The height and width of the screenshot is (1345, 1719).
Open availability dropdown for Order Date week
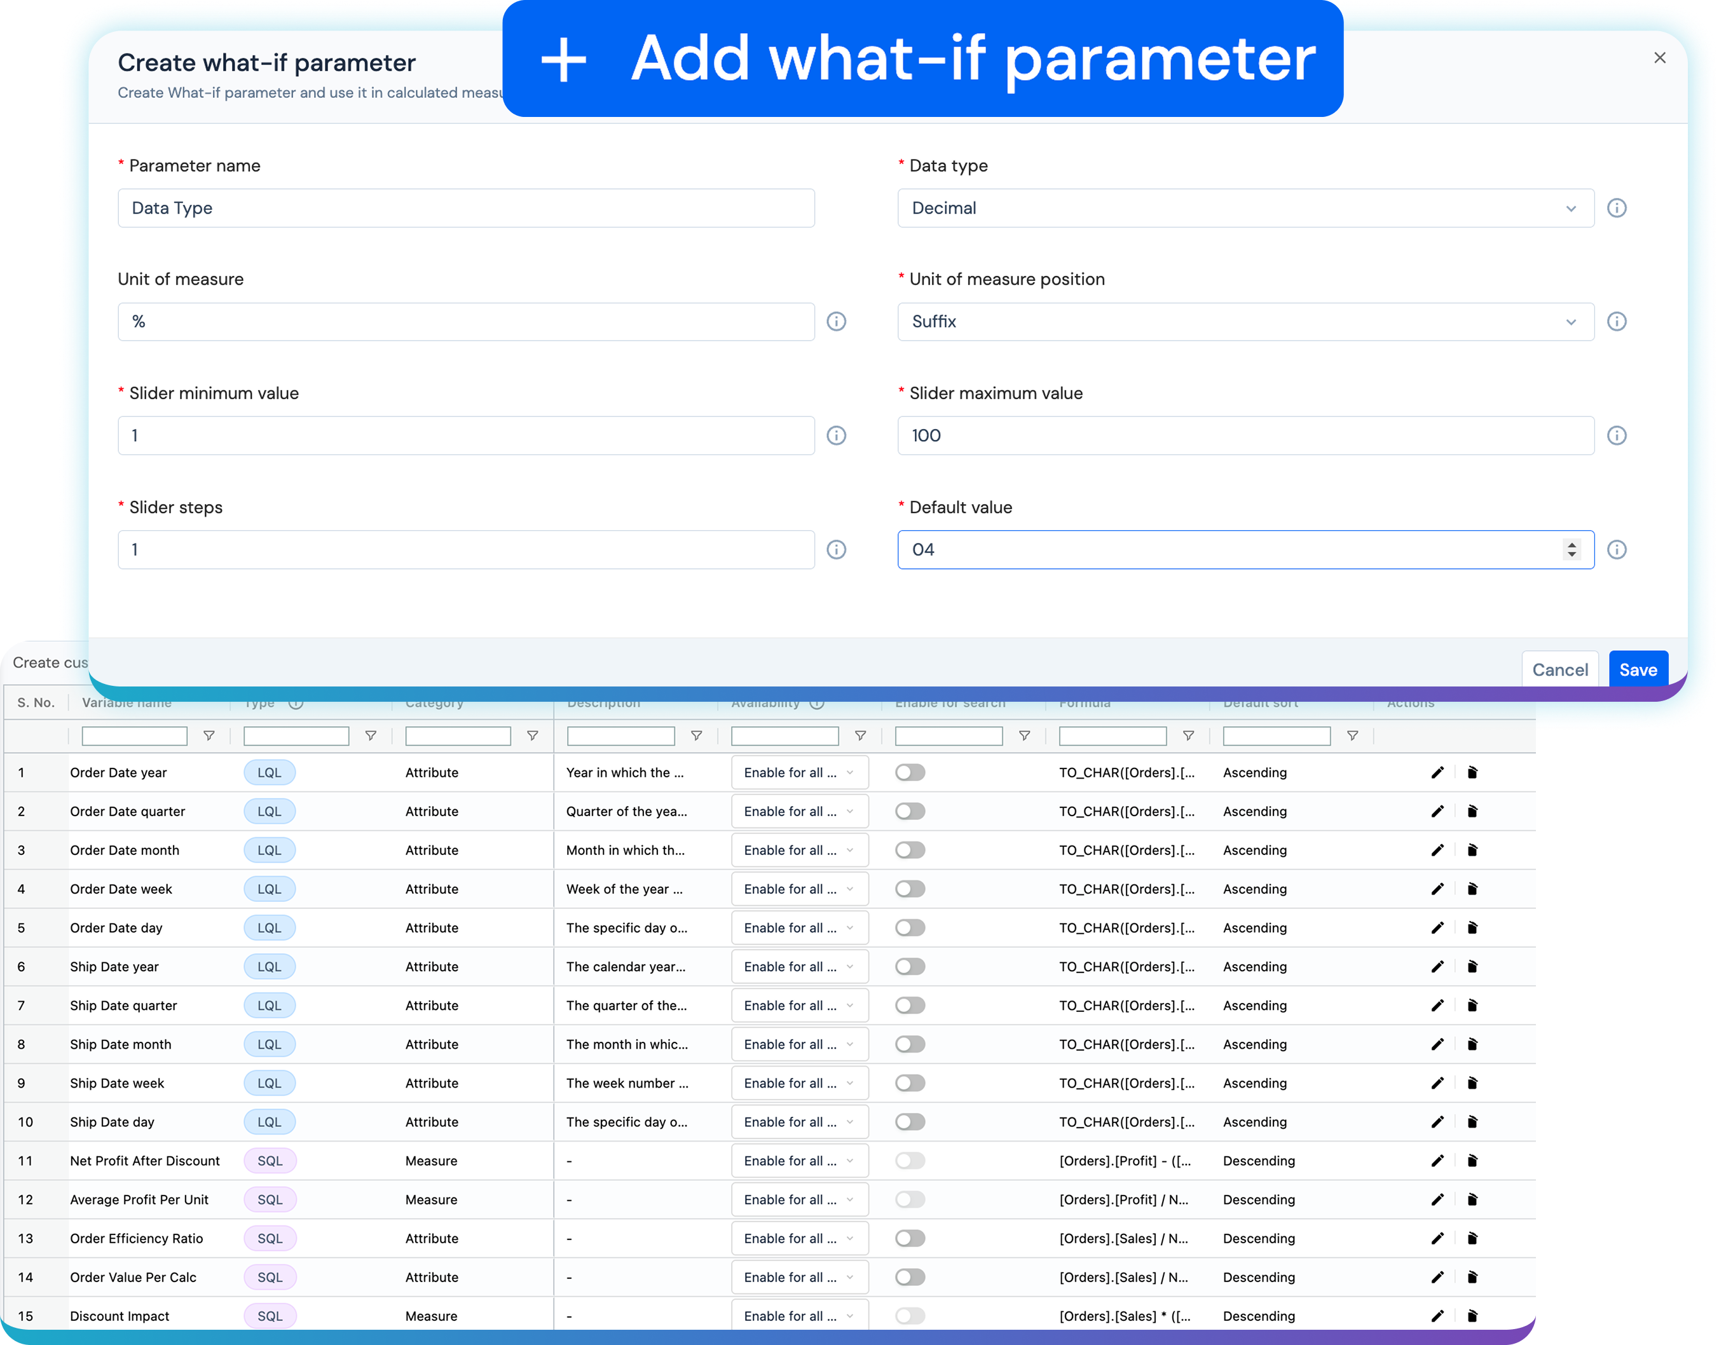click(799, 889)
